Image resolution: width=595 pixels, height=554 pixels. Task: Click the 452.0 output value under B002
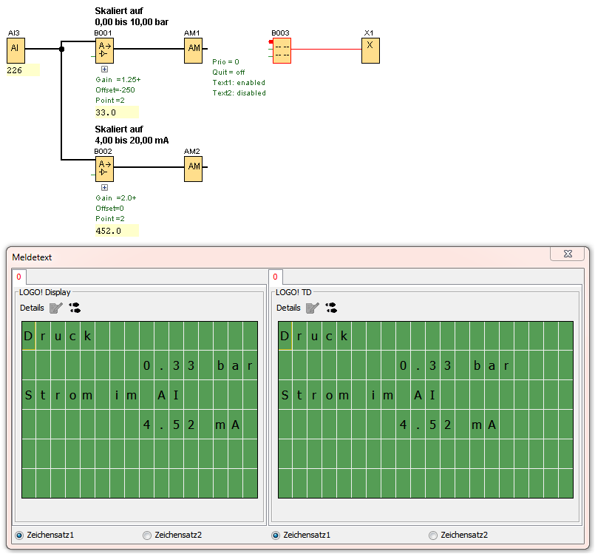pyautogui.click(x=116, y=231)
